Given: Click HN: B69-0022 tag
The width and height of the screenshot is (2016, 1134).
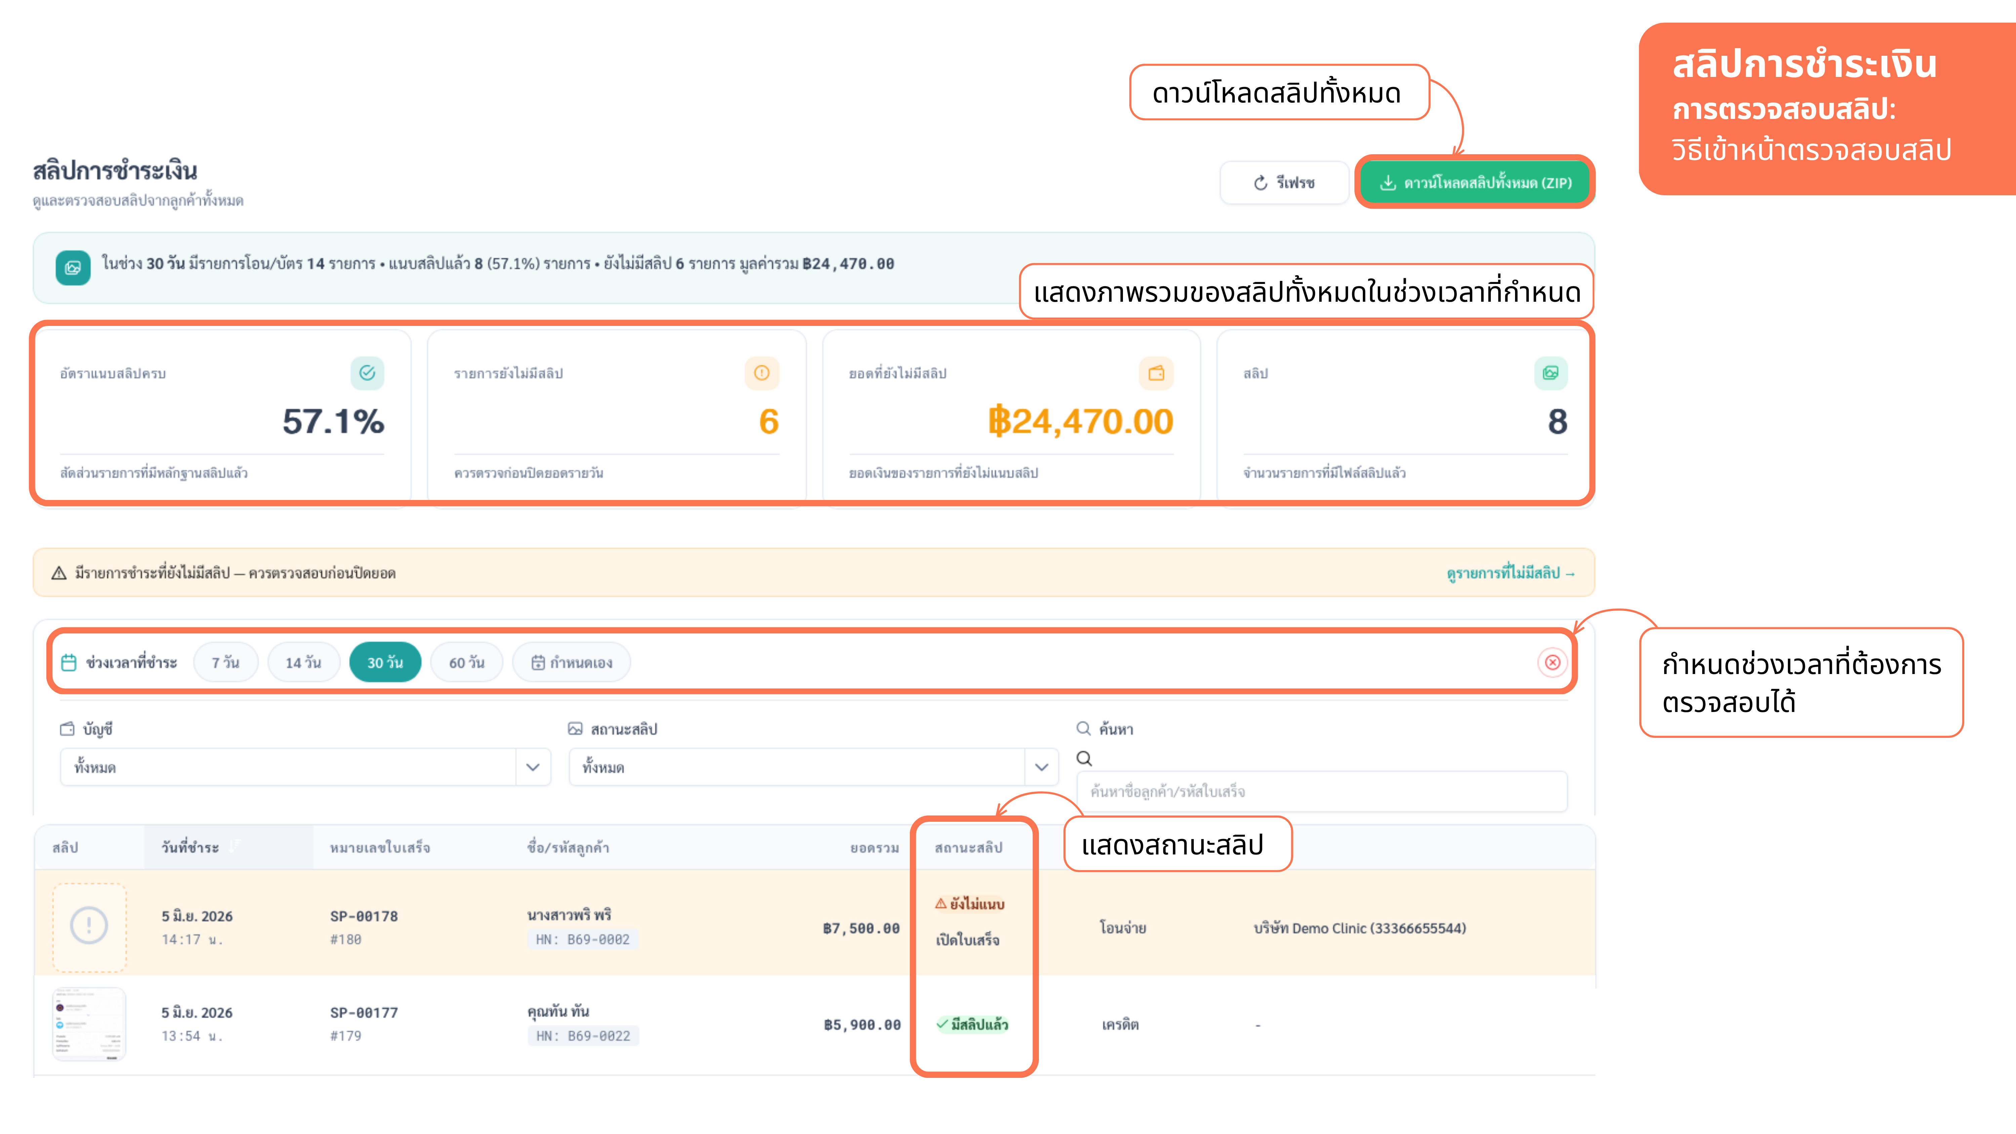Looking at the screenshot, I should coord(583,1036).
